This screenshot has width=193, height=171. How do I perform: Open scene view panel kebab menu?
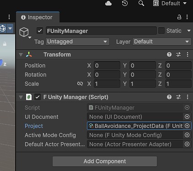[9, 17]
